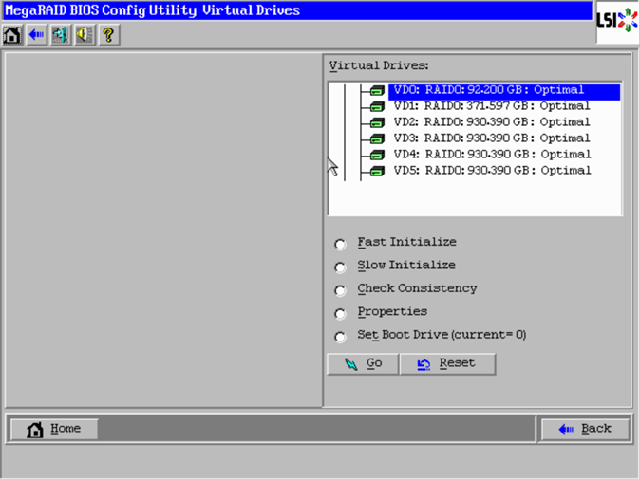Click the speaker sound icon in the toolbar
The height and width of the screenshot is (479, 640).
tap(85, 35)
